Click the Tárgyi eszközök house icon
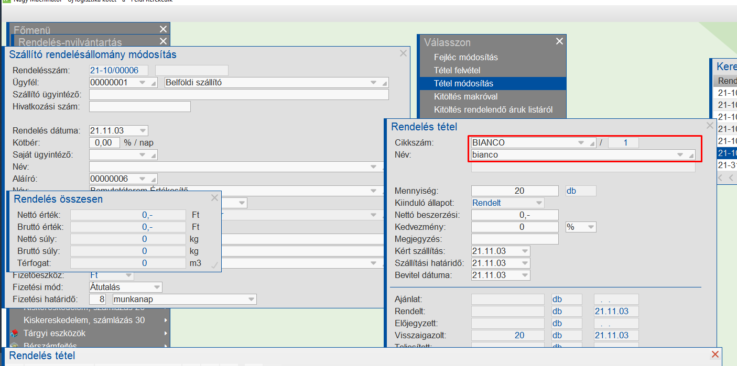 14,333
